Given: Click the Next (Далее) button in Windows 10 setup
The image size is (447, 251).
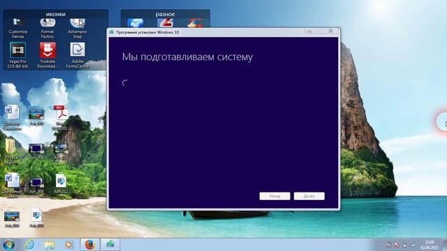Looking at the screenshot, I should click(309, 196).
